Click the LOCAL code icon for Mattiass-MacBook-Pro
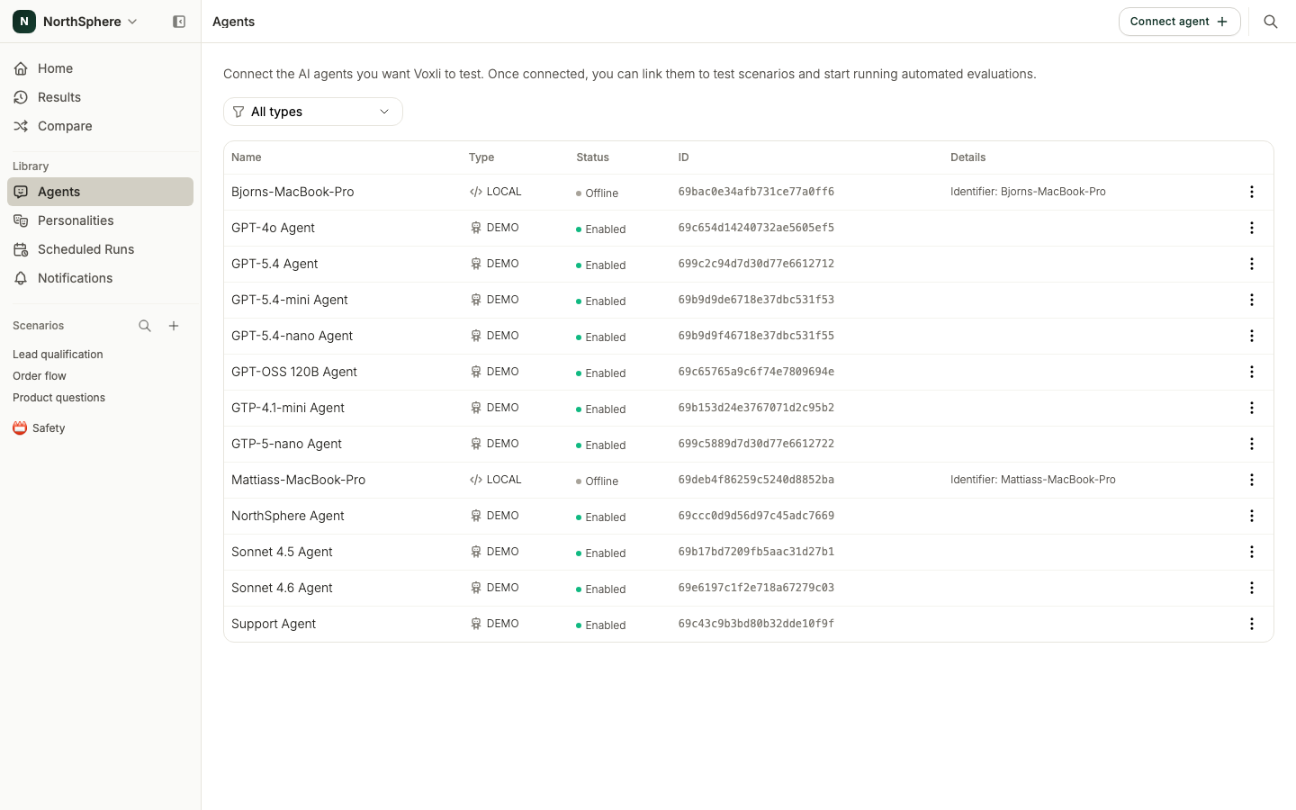 click(476, 480)
